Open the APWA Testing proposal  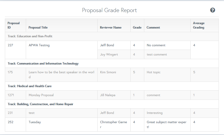(x=39, y=45)
